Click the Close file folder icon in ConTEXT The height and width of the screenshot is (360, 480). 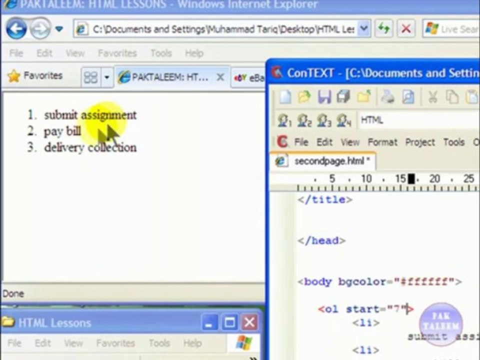tap(363, 97)
